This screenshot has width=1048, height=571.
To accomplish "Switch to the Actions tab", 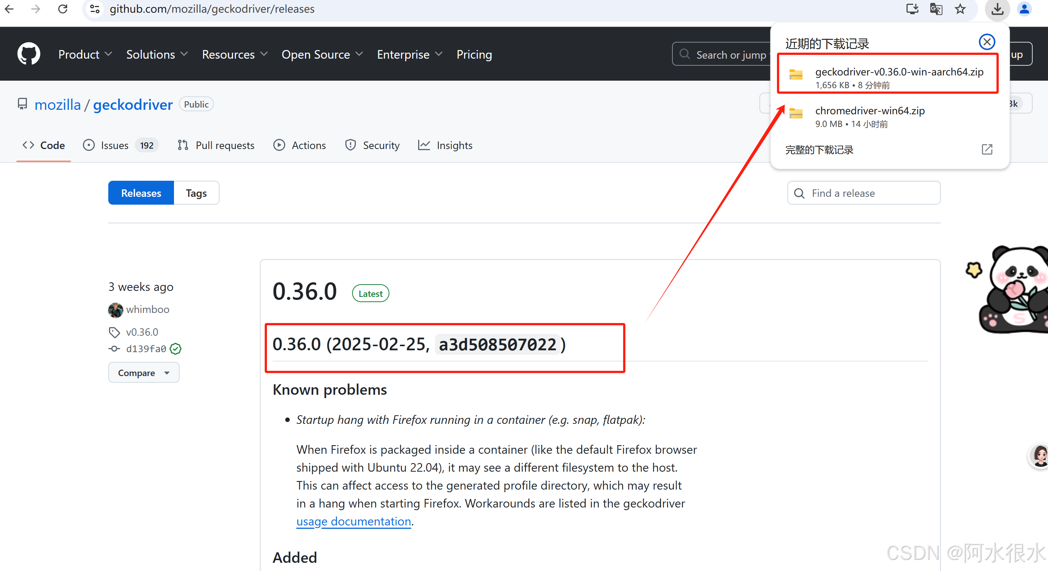I will click(x=299, y=145).
